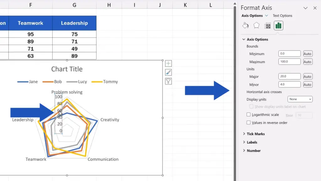Open Chart Styles paintbrush button

[x=168, y=73]
